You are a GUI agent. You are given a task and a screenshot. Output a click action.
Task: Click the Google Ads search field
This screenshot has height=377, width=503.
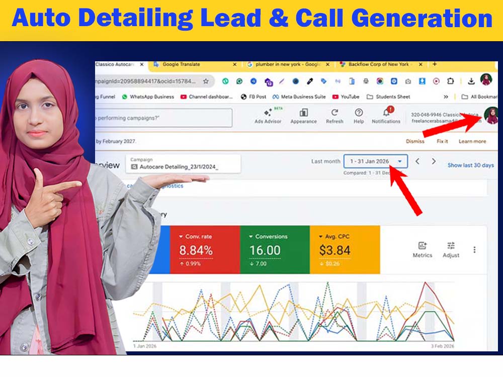163,118
